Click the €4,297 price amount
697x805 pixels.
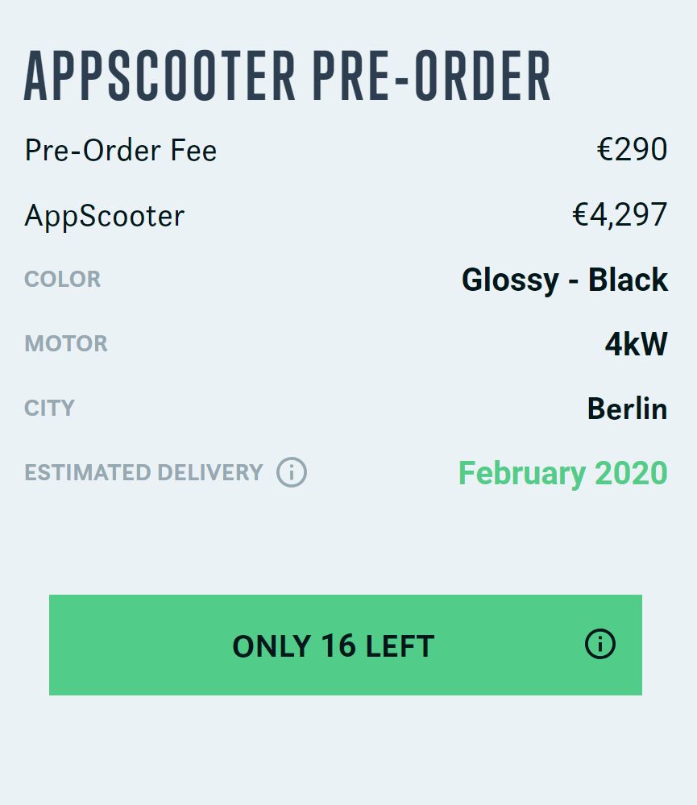click(620, 214)
